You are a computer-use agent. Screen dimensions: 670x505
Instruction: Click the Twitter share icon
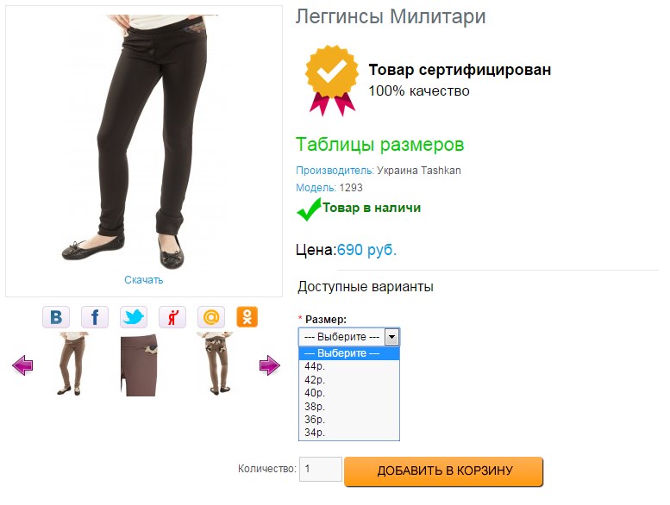134,317
